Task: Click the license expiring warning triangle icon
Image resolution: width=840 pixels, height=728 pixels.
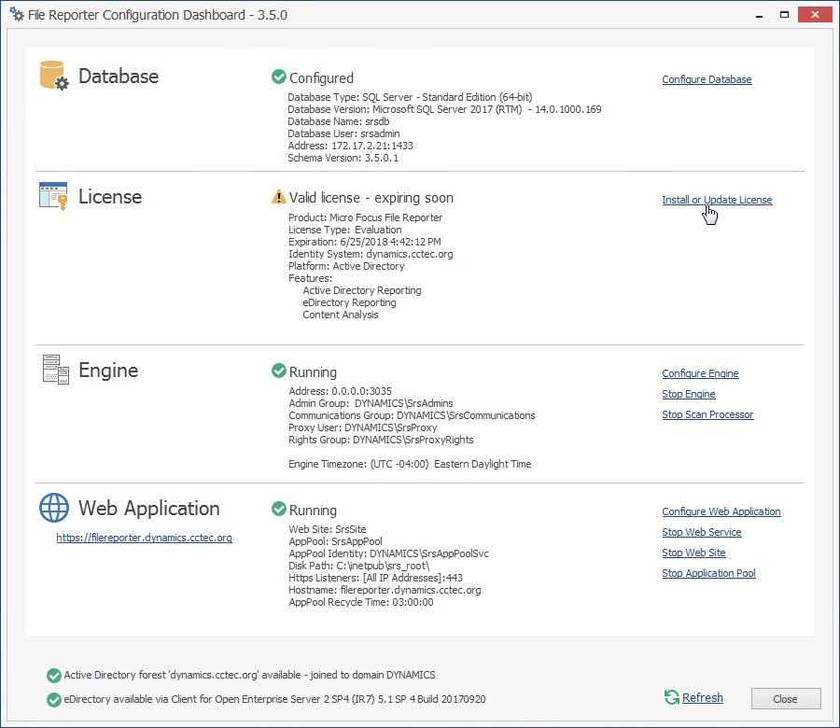Action: [279, 197]
